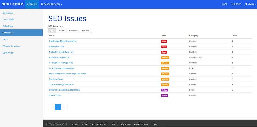Select Website Structure in sidebar

tap(11, 46)
